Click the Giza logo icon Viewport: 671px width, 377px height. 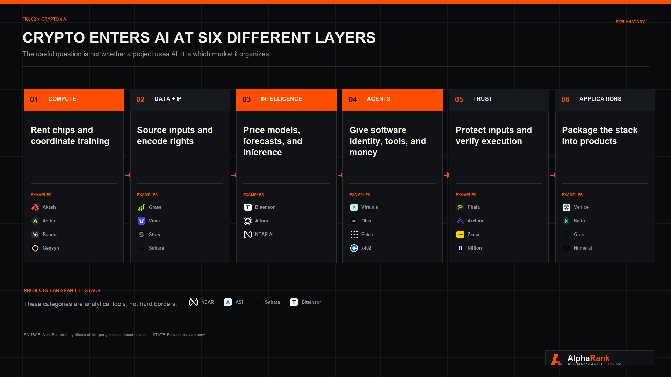[x=567, y=235]
